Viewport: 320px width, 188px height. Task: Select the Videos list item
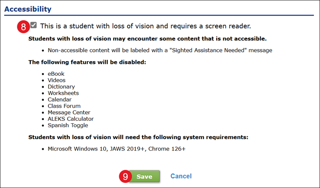pos(57,80)
